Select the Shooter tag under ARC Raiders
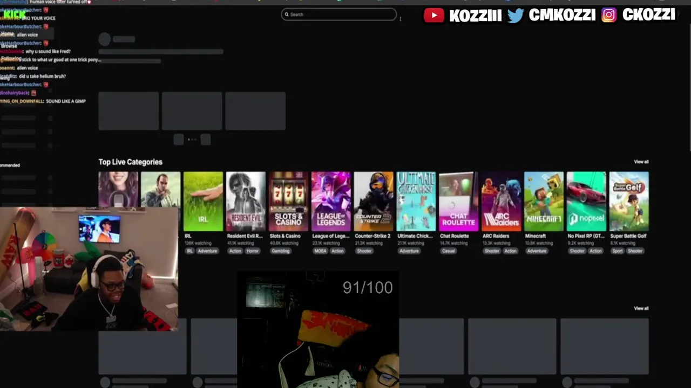691x388 pixels. click(492, 251)
